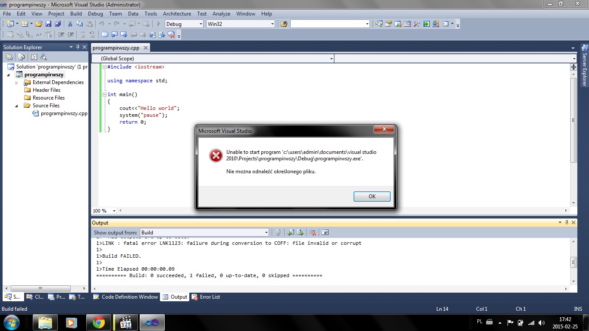Switch to Code Definition Window tab

[125, 297]
